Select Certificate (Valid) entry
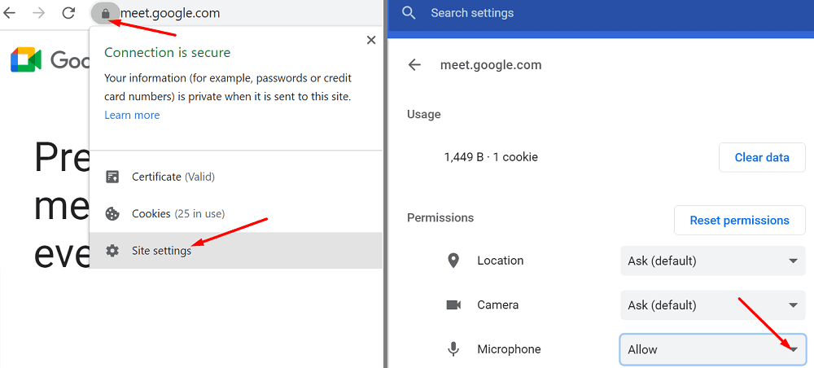This screenshot has width=814, height=368. click(x=236, y=177)
